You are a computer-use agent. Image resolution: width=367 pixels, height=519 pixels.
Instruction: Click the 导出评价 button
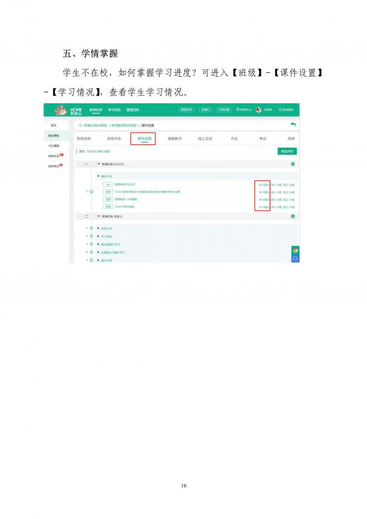coord(287,151)
